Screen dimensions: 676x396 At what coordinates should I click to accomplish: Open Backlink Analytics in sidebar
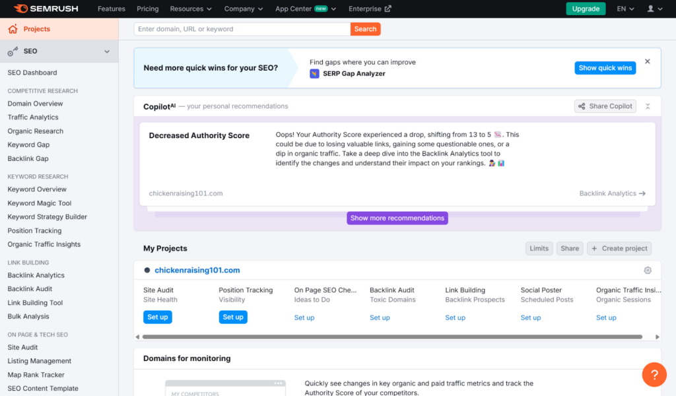(36, 275)
